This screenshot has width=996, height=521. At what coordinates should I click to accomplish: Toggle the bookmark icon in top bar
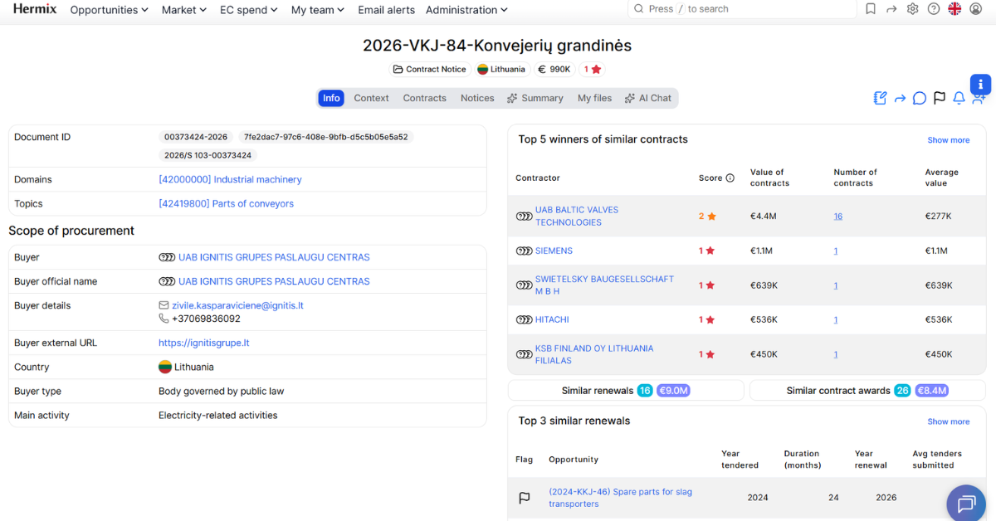tap(871, 9)
